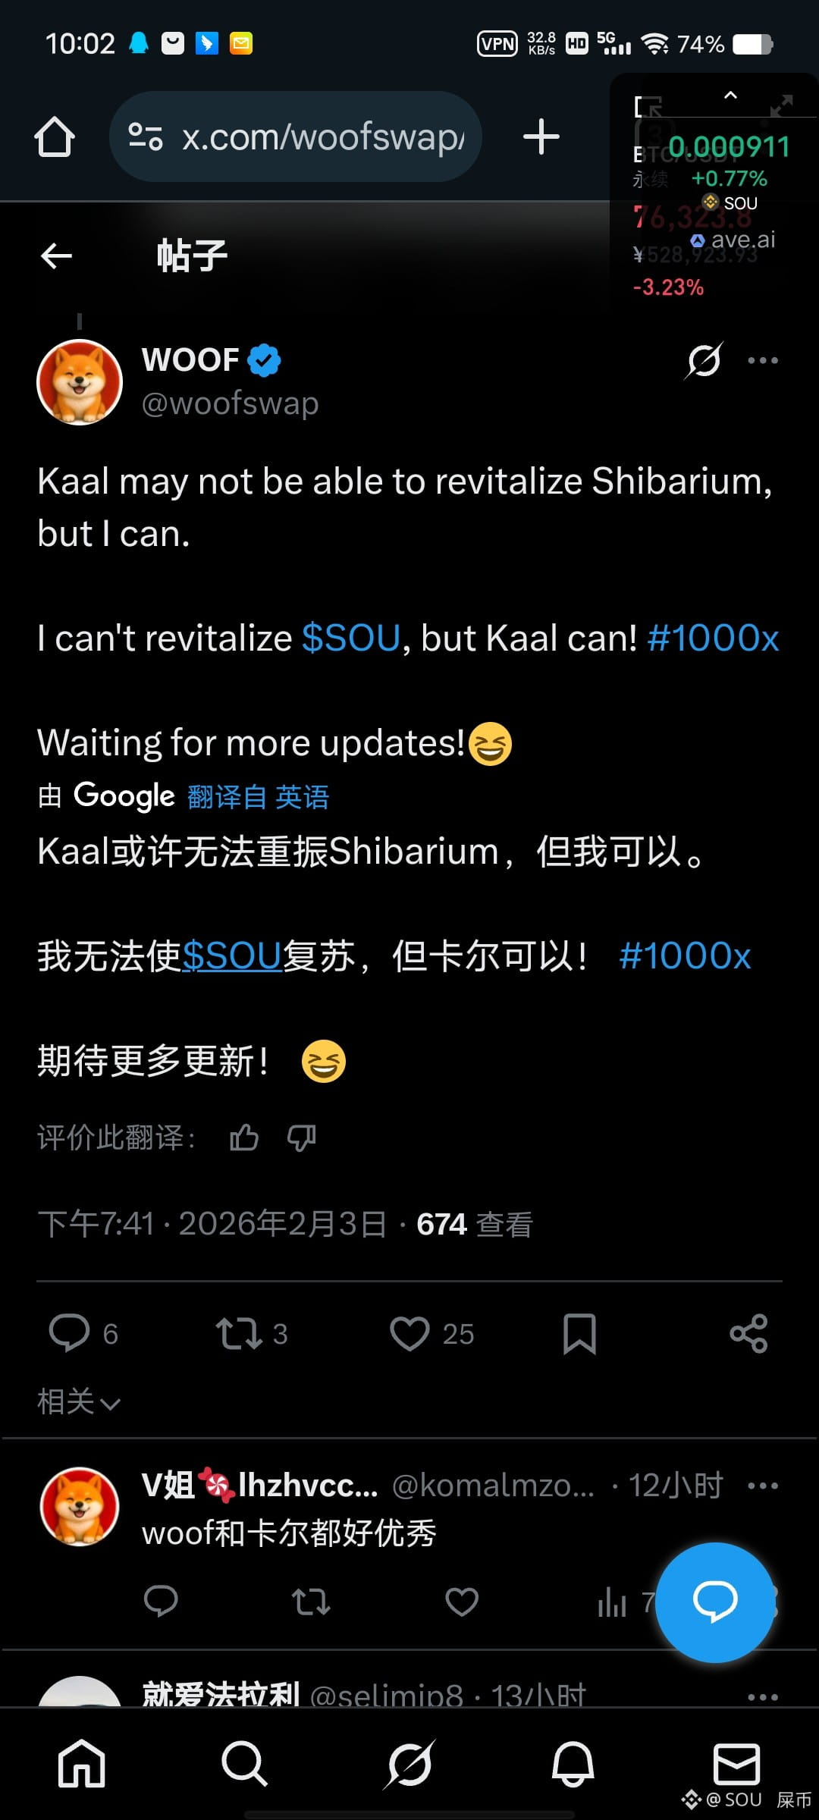Bookmark the WOOF post
819x1820 pixels.
tap(579, 1333)
